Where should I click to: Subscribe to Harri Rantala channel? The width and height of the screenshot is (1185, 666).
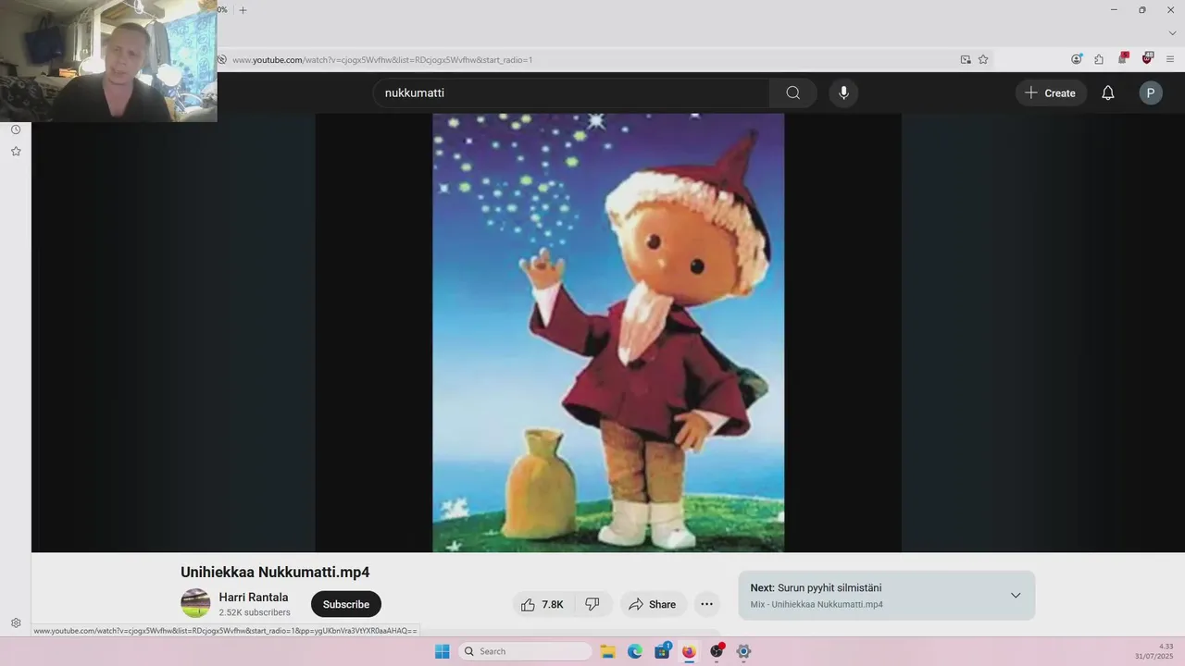[346, 604]
